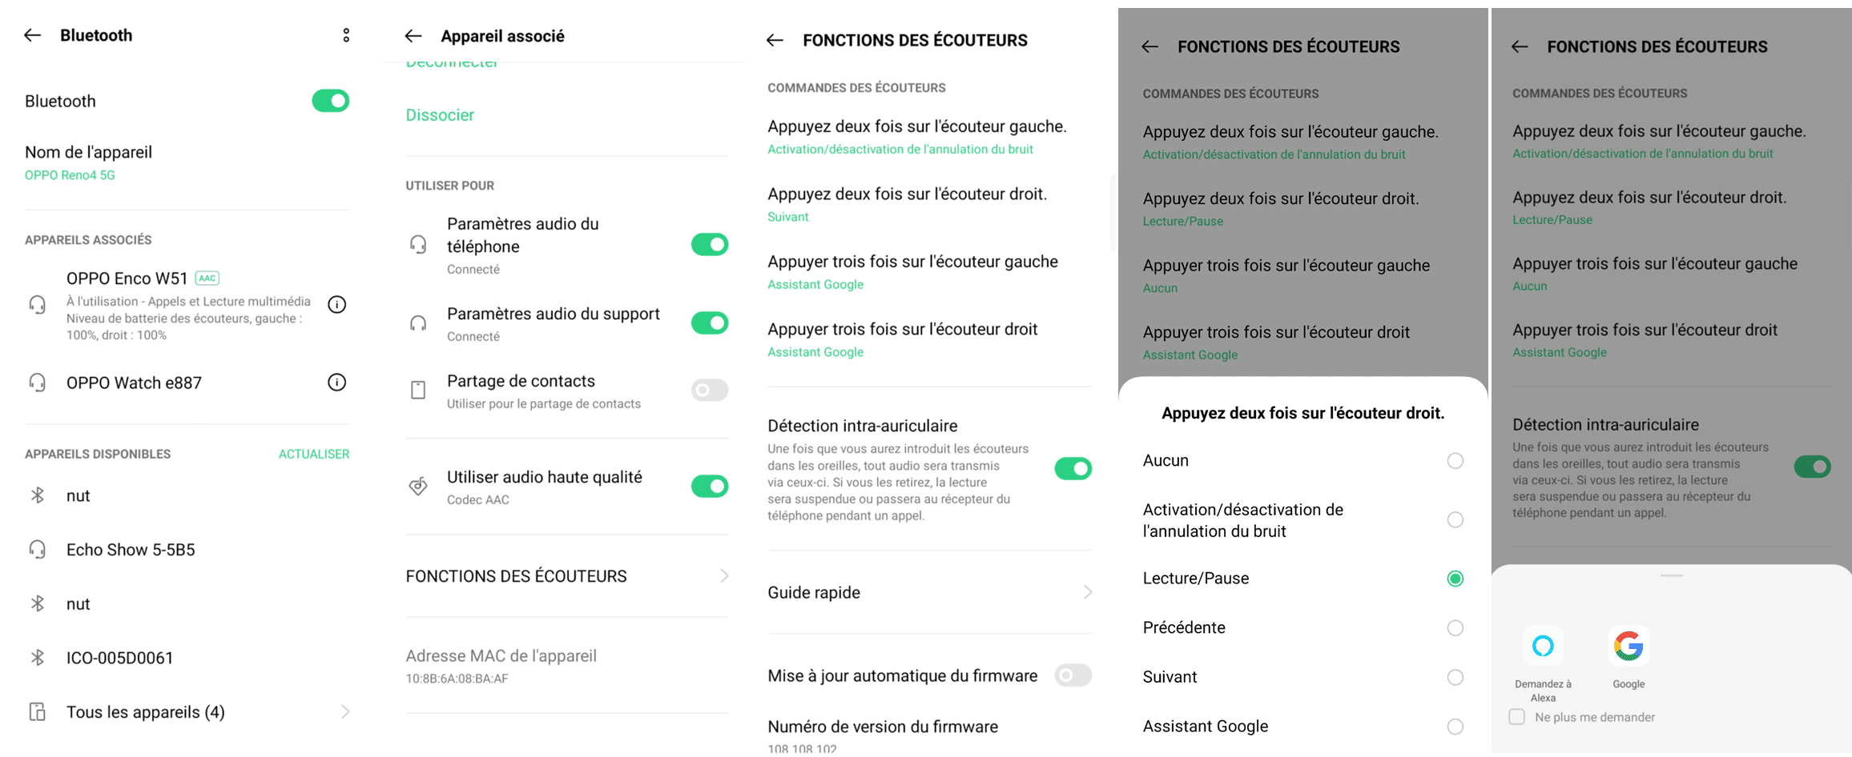This screenshot has height=757, width=1852.
Task: Open triple-tap right earbud setting showing Assistant Google
Action: coord(930,340)
